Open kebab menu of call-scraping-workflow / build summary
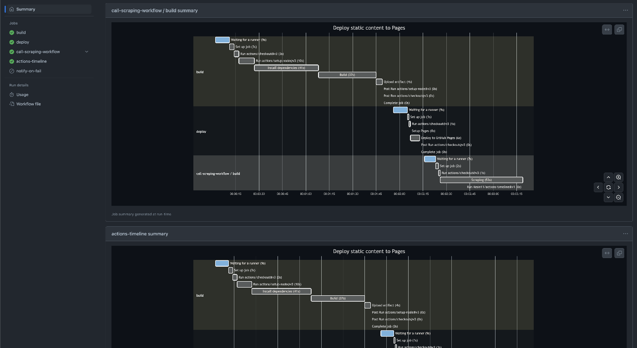The width and height of the screenshot is (637, 348). 625,10
